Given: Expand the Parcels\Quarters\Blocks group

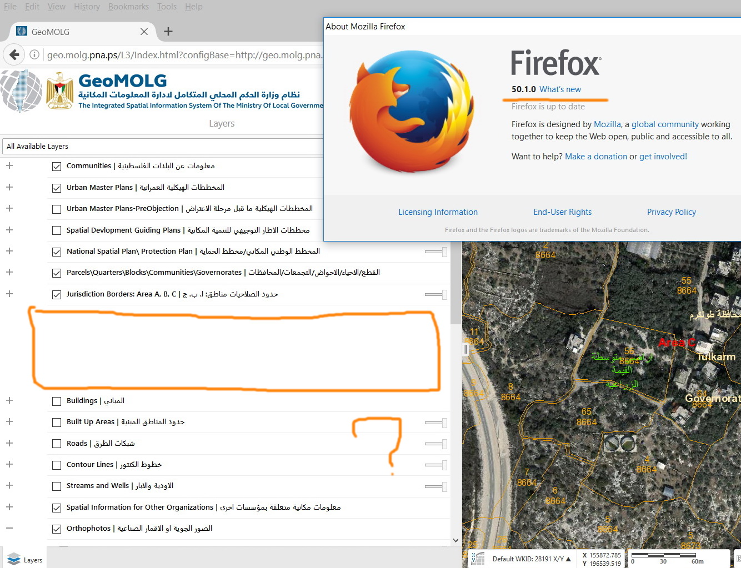Looking at the screenshot, I should 9,272.
